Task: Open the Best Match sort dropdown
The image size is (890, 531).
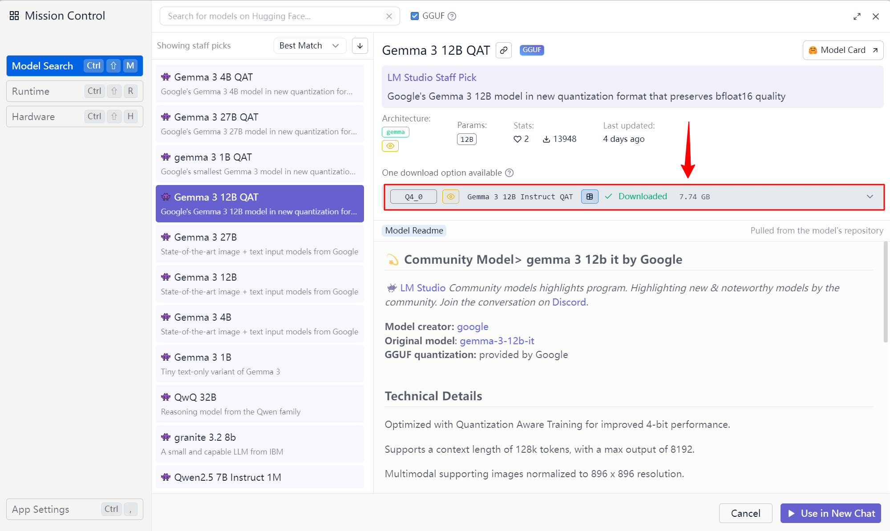Action: (x=309, y=46)
